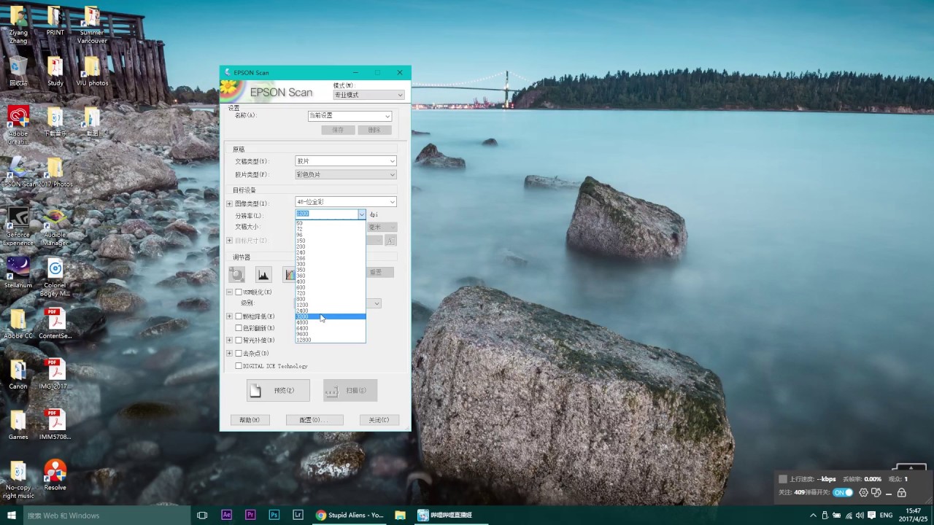Expand the grain reduction options
The width and height of the screenshot is (934, 525).
pyautogui.click(x=229, y=316)
